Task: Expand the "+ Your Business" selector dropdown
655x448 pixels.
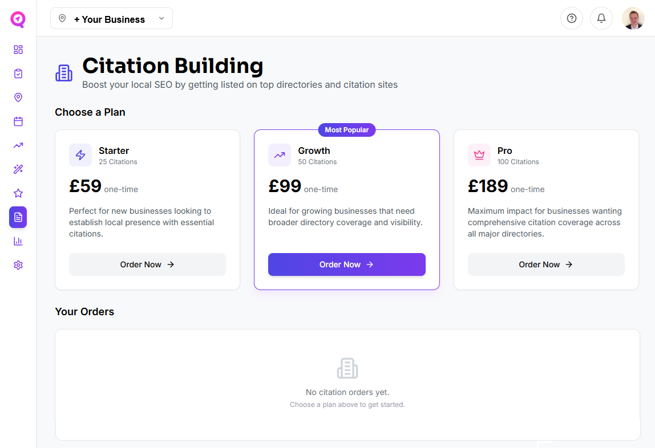Action: (111, 18)
